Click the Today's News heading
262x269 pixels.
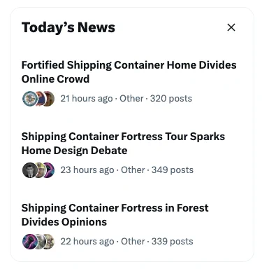(x=68, y=27)
